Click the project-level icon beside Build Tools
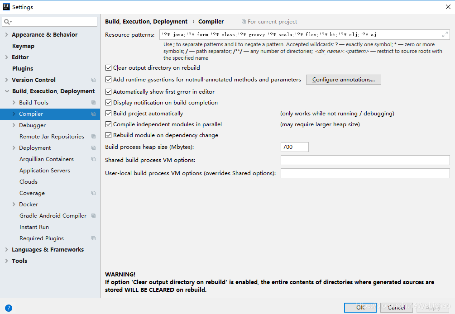The image size is (455, 314). coord(93,102)
